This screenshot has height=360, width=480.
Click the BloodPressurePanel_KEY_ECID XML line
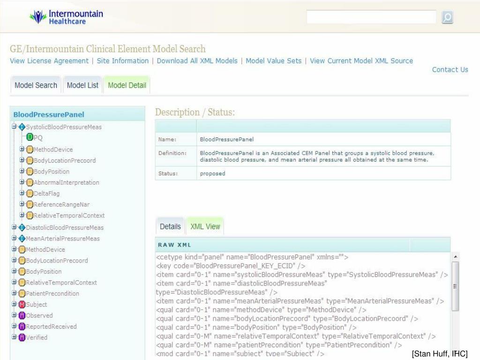tap(231, 266)
